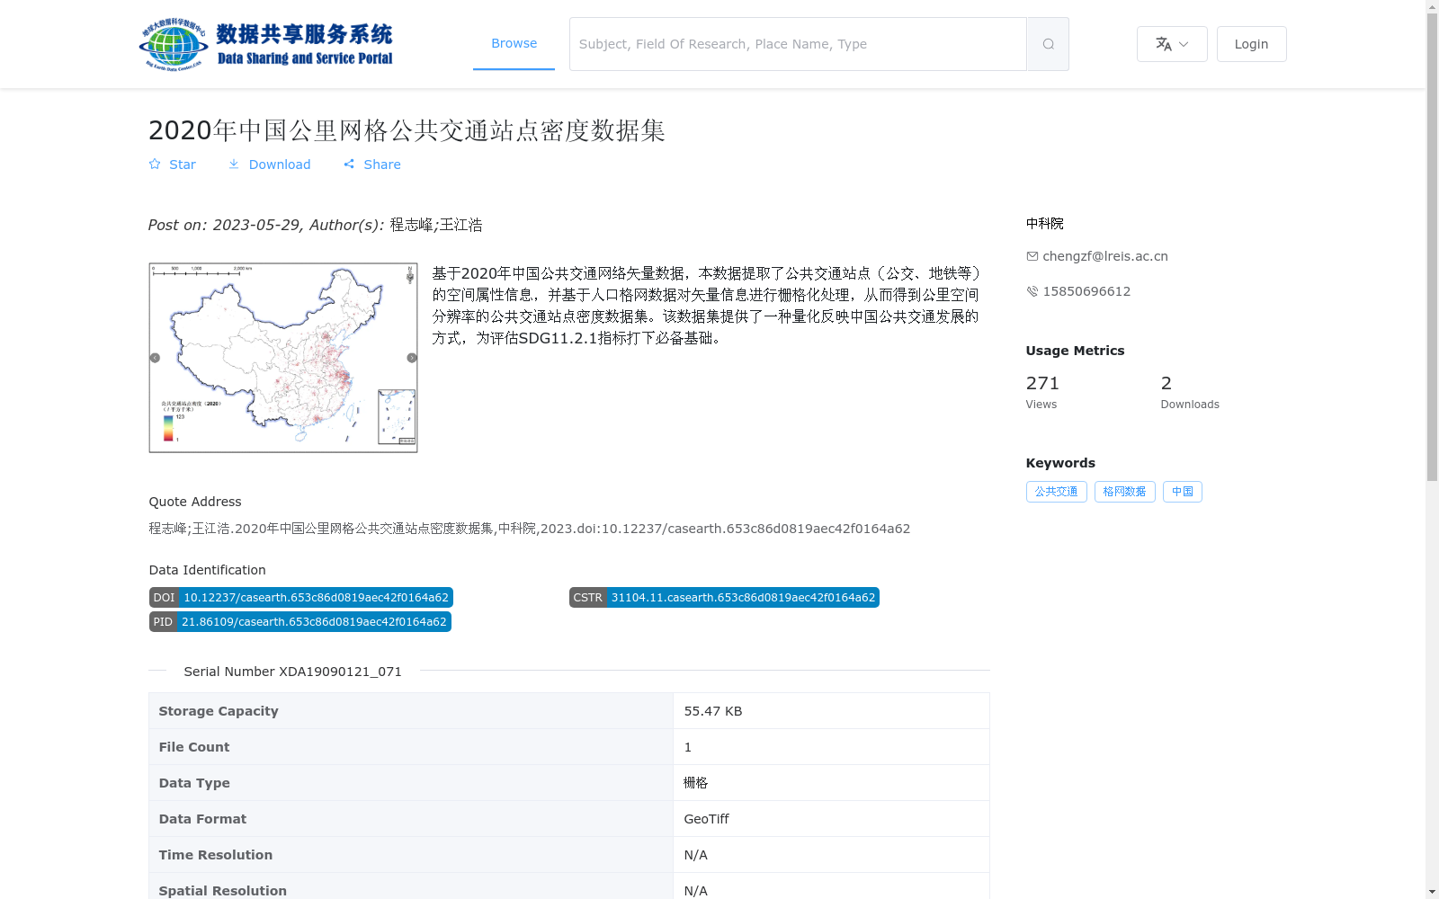
Task: Click the page vertical scrollbar thumb
Action: click(x=1432, y=247)
